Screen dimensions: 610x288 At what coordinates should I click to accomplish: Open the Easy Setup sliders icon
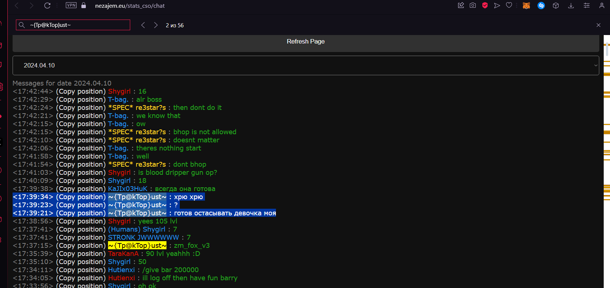pos(587,6)
